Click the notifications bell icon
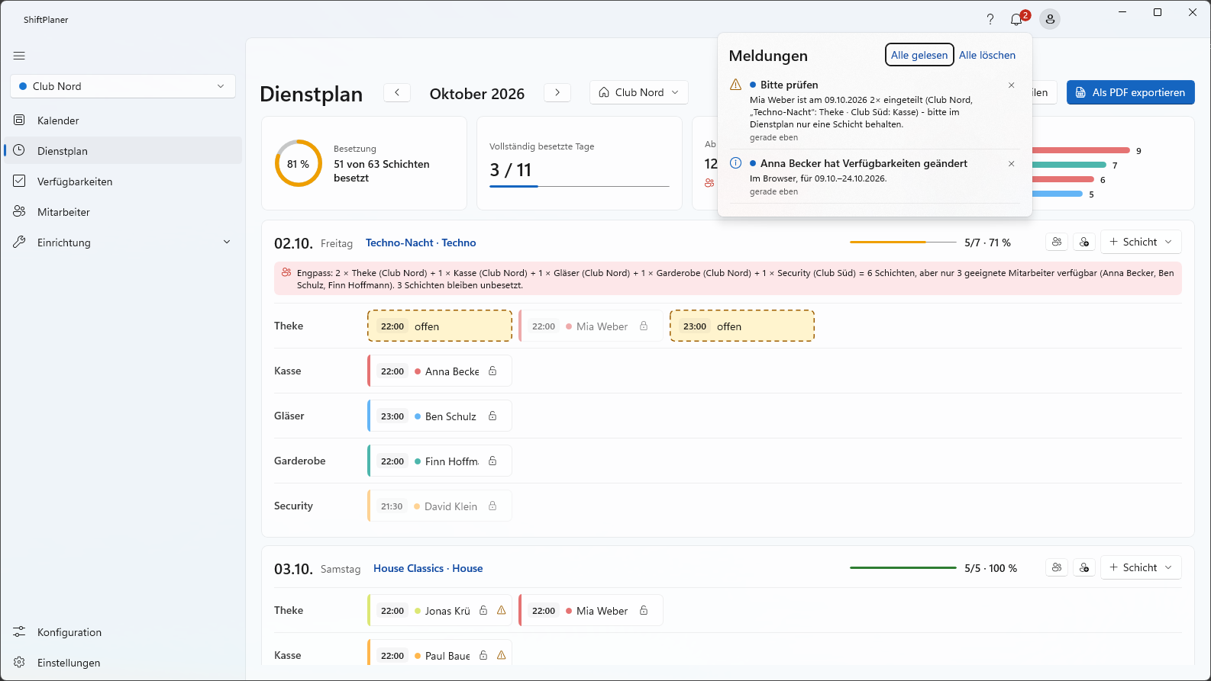Viewport: 1211px width, 681px height. (1017, 19)
